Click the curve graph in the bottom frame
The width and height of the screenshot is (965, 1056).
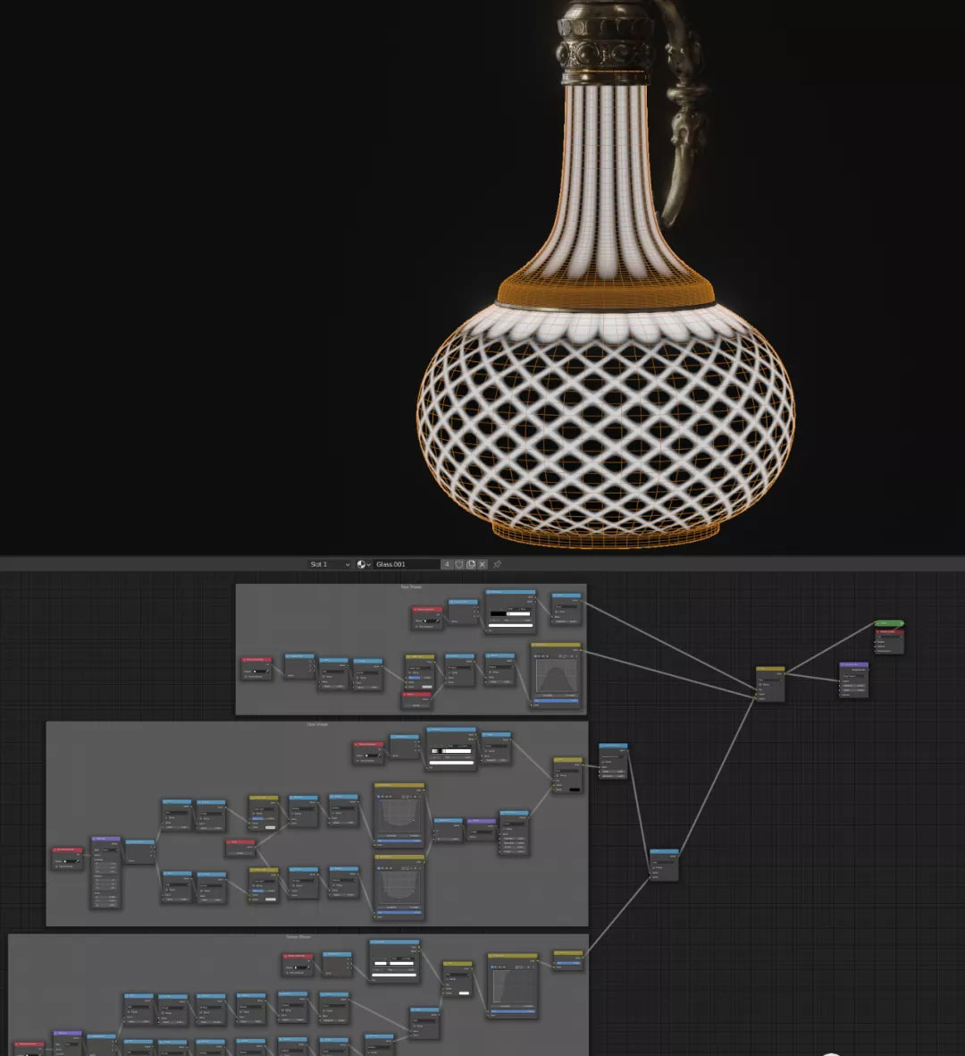[514, 986]
